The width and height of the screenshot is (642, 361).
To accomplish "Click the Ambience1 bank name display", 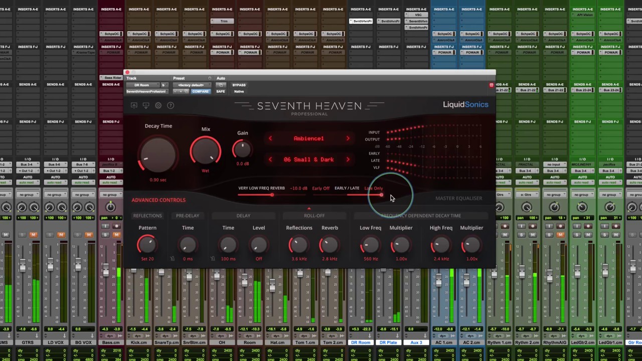I will point(309,138).
